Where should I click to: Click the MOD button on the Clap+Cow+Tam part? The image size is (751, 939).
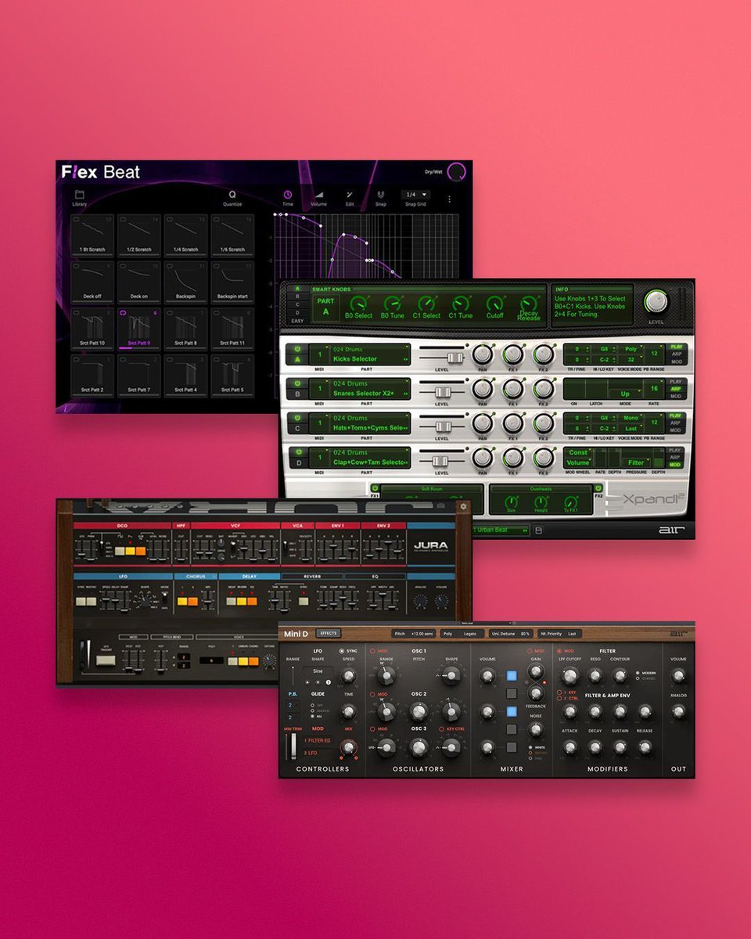pyautogui.click(x=675, y=463)
